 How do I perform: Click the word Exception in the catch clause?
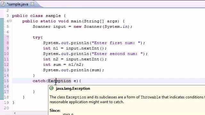[60, 81]
